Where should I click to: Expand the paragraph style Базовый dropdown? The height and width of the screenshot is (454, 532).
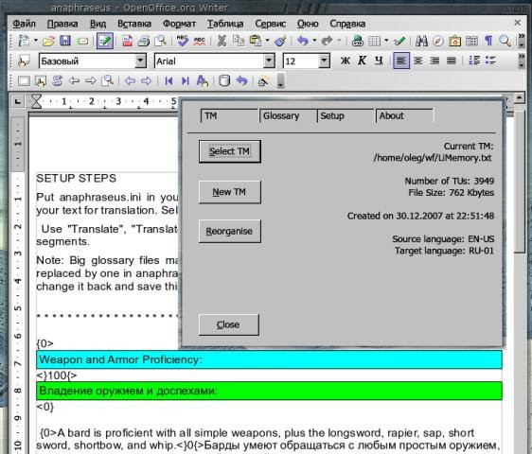(x=140, y=61)
